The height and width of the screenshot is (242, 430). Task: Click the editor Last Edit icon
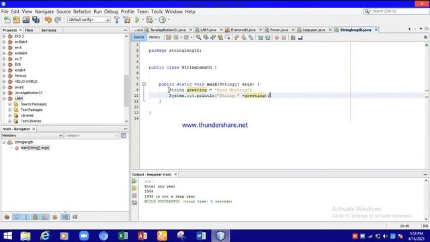tap(169, 38)
